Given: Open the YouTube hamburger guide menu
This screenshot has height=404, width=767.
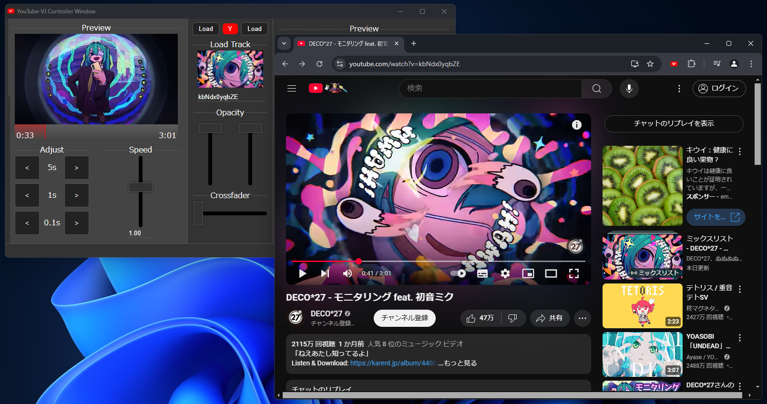Looking at the screenshot, I should (292, 88).
